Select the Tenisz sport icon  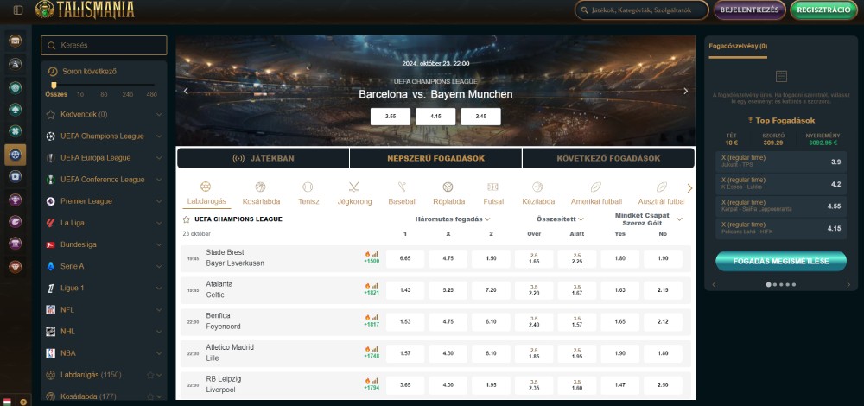tap(308, 187)
